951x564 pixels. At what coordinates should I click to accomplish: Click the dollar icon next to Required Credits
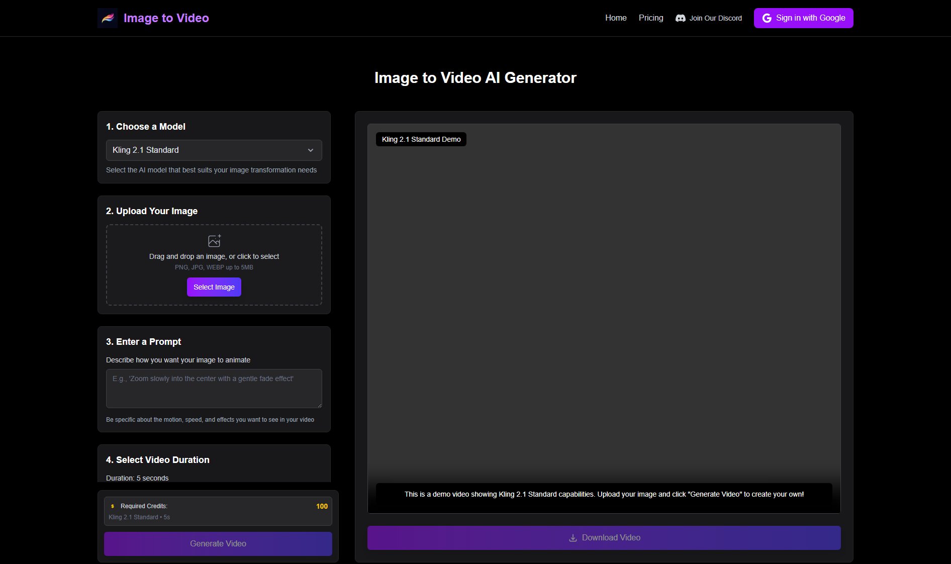coord(113,506)
